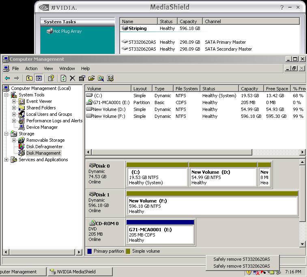The height and width of the screenshot is (277, 307).
Task: Click the Forward arrow toolbar icon
Action: point(17,79)
